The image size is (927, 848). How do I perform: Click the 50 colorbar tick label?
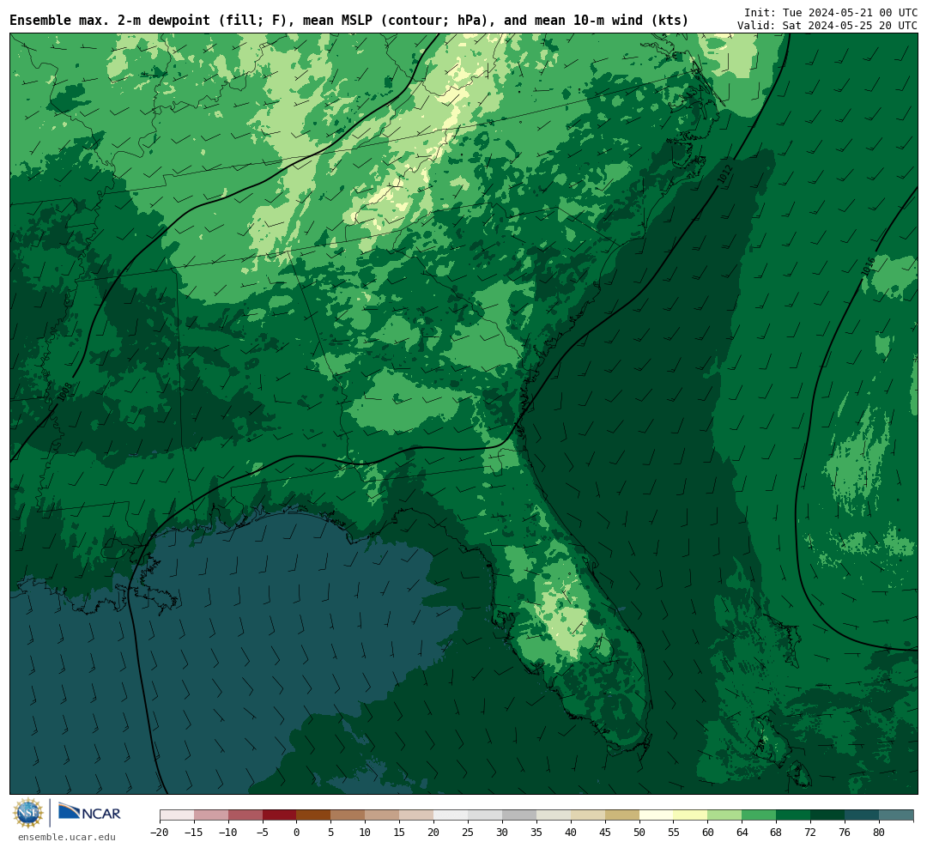click(x=639, y=832)
